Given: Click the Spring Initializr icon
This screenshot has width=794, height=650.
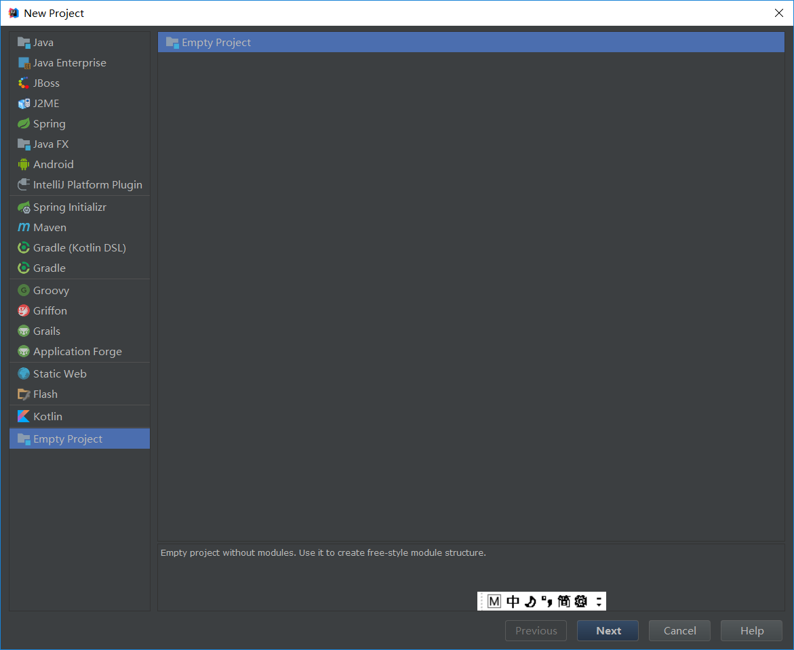Looking at the screenshot, I should [x=24, y=207].
